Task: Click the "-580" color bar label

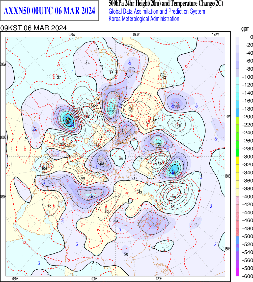Action: [248, 268]
